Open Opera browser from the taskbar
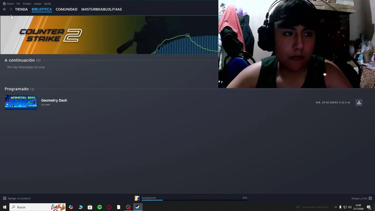Image resolution: width=375 pixels, height=211 pixels. coord(109,207)
